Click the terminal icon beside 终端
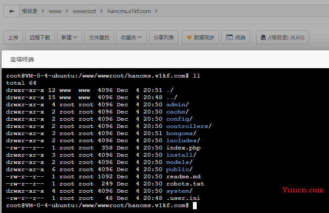 pos(229,37)
